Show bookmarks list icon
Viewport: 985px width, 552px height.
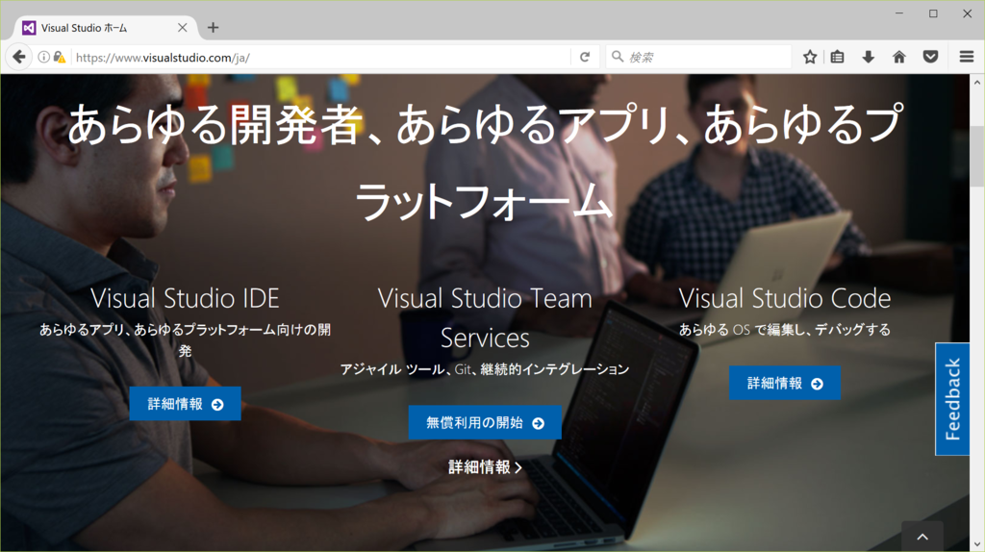tap(837, 57)
